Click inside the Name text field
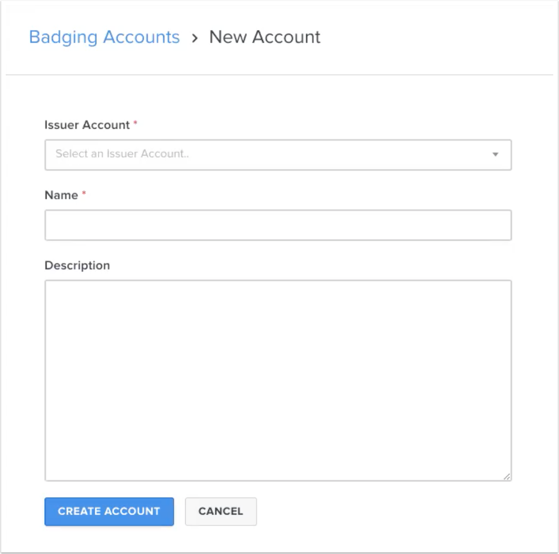Image resolution: width=559 pixels, height=554 pixels. tap(278, 224)
